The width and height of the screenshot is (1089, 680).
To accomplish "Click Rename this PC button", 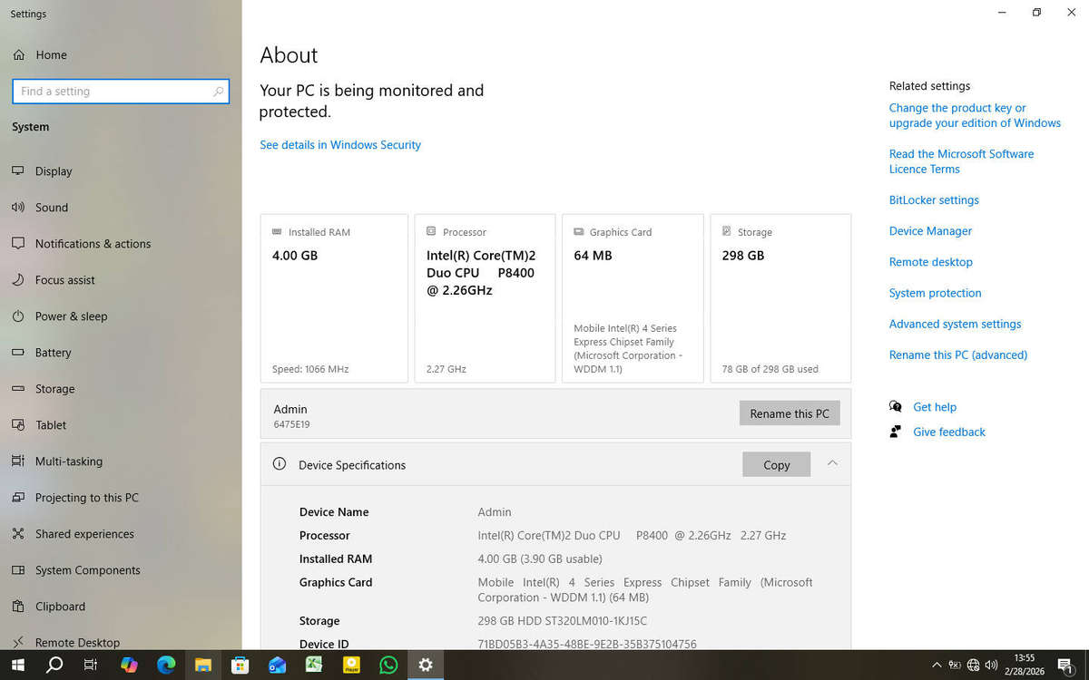I will coord(790,413).
